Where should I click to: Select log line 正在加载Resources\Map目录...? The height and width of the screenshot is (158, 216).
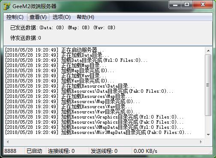pos(69,96)
